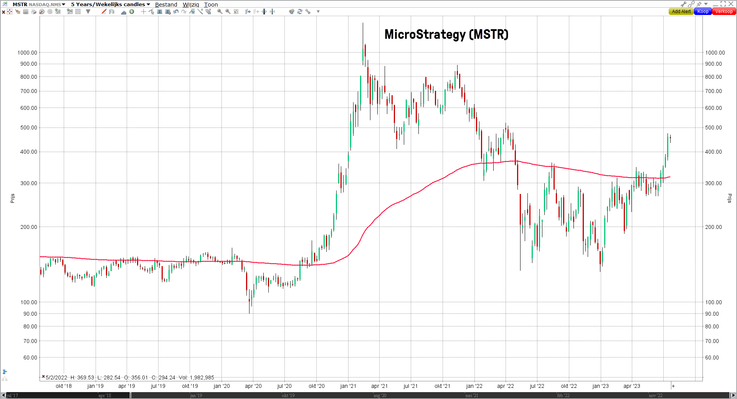Click the clock time settings icon
Screen dimensions: 737x399
pyautogui.click(x=42, y=12)
